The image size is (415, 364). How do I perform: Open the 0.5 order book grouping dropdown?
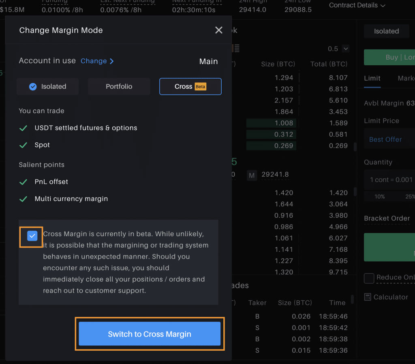click(346, 49)
